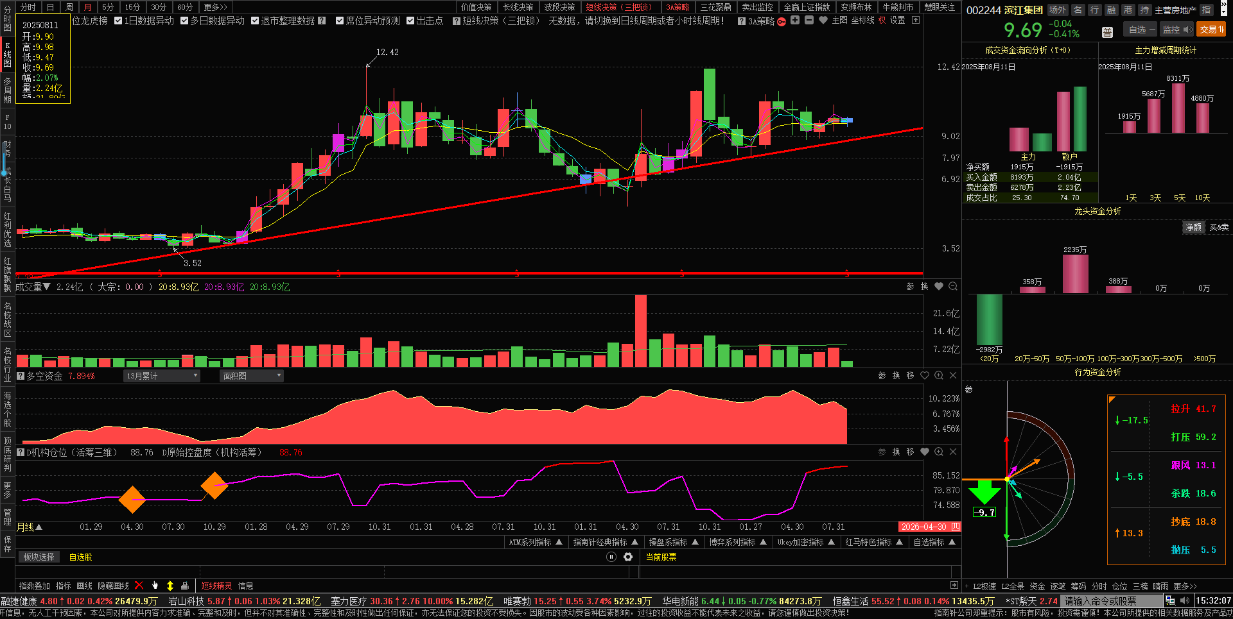The width and height of the screenshot is (1233, 619).
Task: Click the command or stock input field
Action: point(1111,601)
